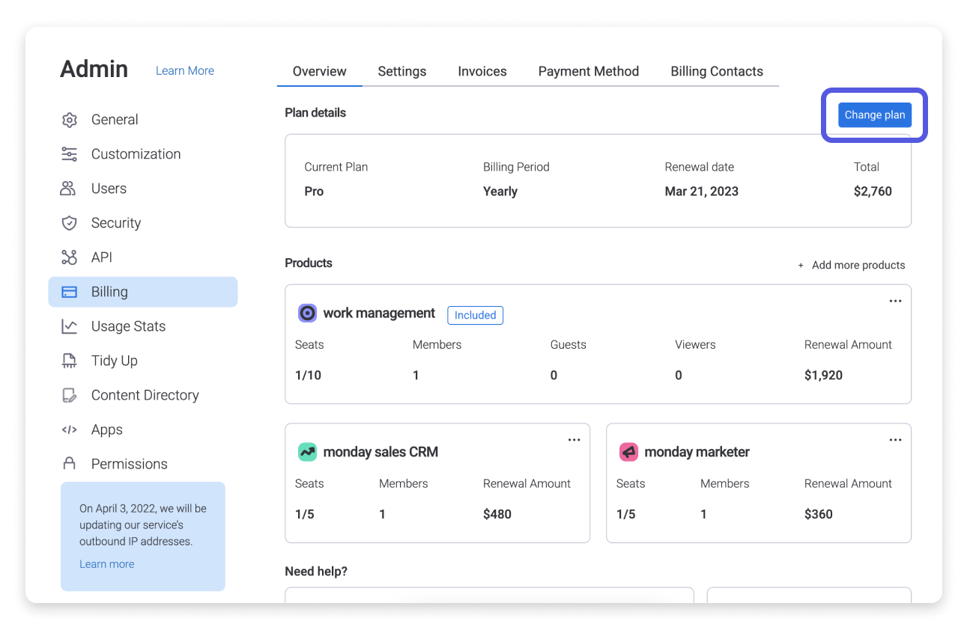Click the Customization sliders icon

point(69,154)
